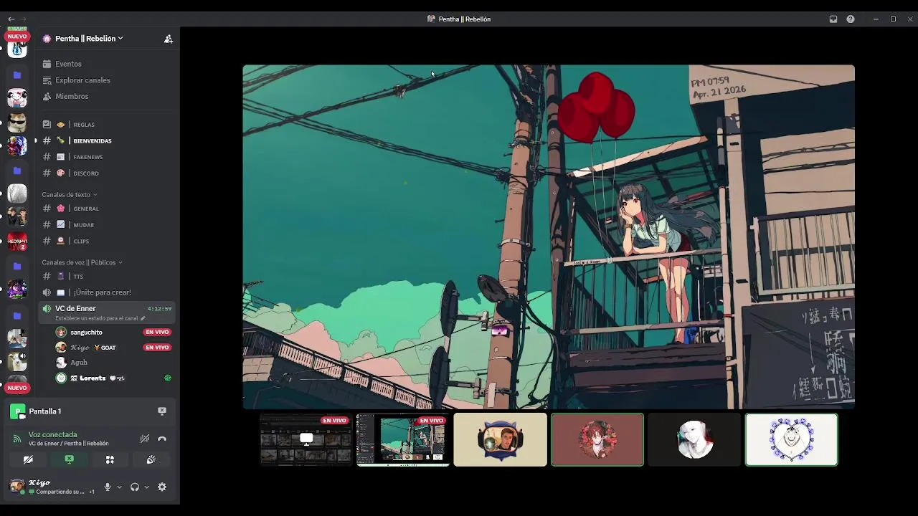Viewport: 918px width, 516px height.
Task: Click the speaker icon of VC de Enner
Action: (x=47, y=309)
